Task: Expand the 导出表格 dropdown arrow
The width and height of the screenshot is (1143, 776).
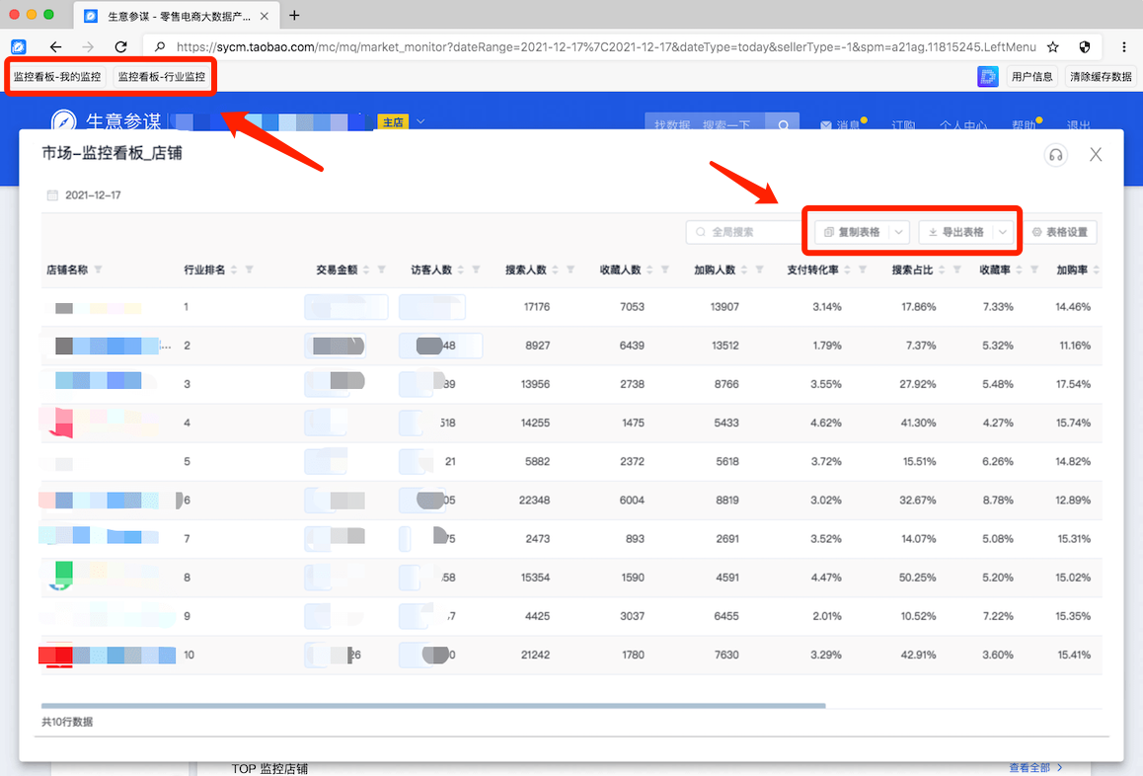Action: pos(1003,232)
